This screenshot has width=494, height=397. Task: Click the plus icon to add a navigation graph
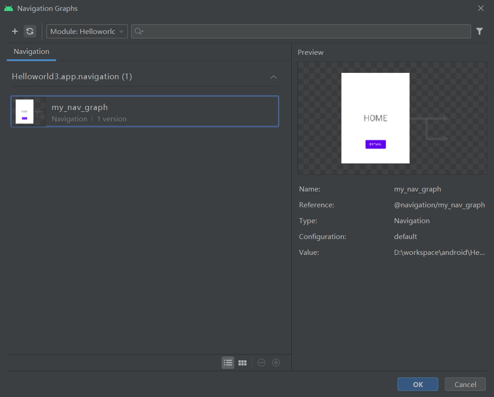coord(15,31)
